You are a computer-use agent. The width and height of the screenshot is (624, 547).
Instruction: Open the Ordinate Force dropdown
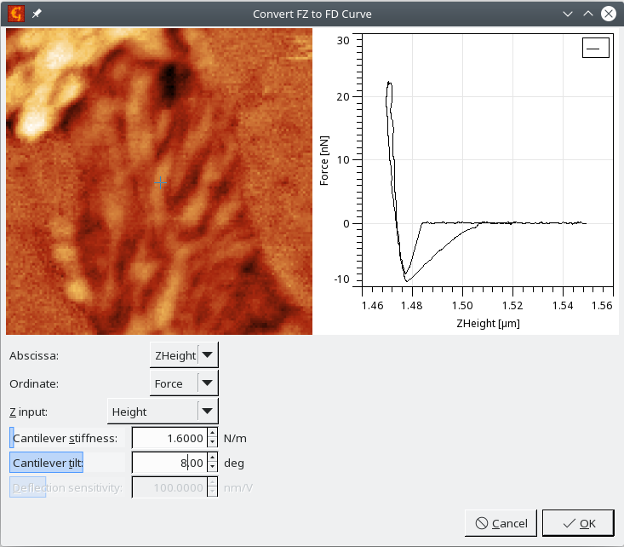point(184,383)
